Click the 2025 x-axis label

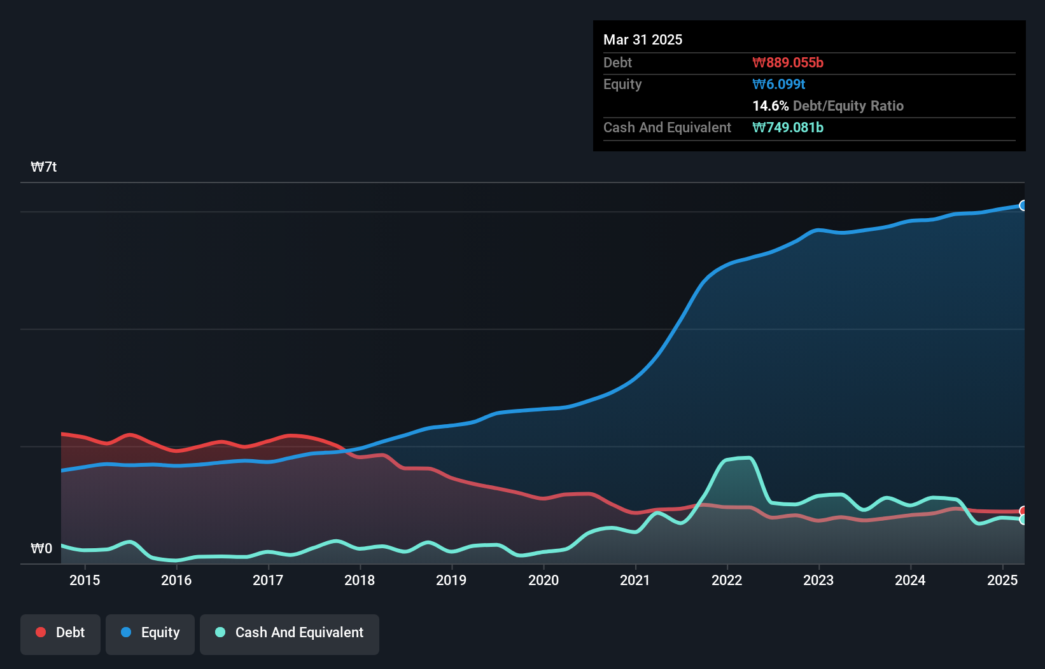[1002, 580]
